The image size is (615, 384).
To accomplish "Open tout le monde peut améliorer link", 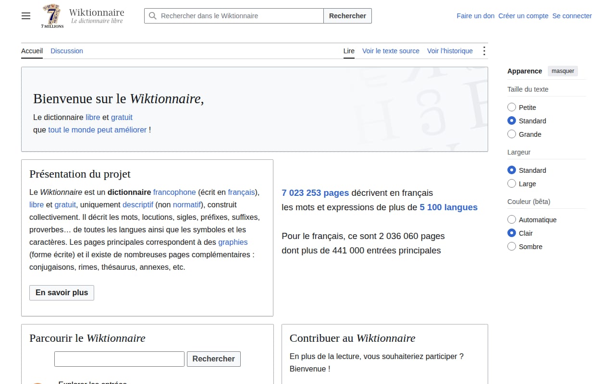I will (x=98, y=130).
